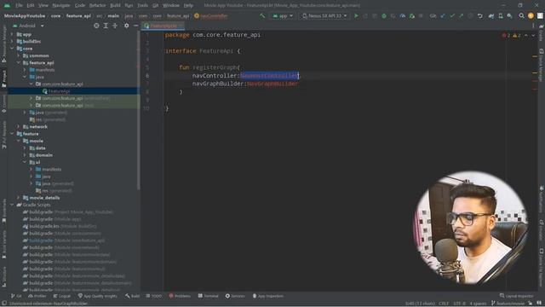The image size is (545, 307).
Task: Click Expand All in Project panel
Action: (106, 26)
